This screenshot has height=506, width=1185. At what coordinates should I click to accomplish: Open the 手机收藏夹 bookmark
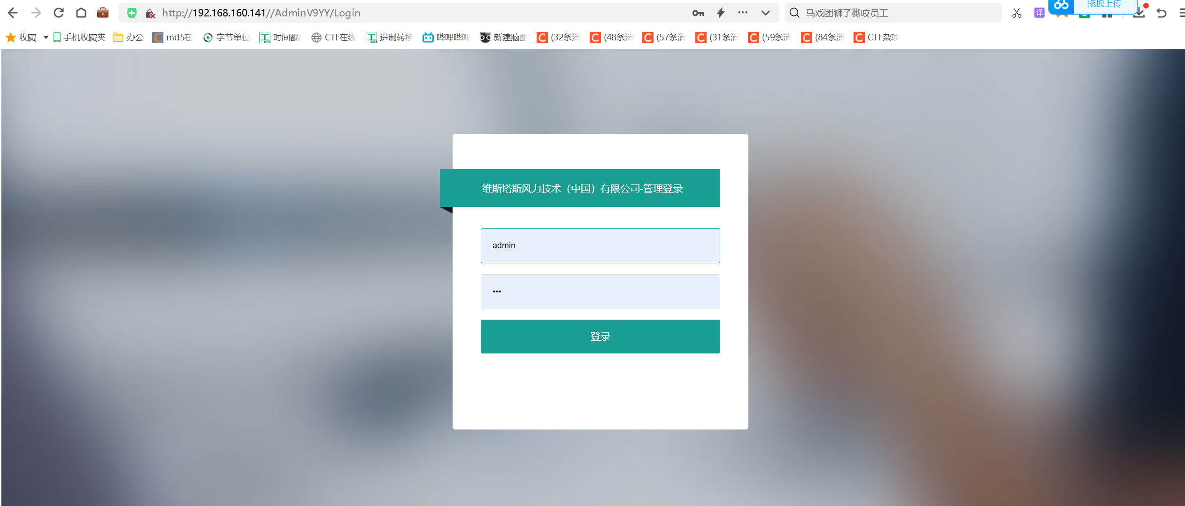pyautogui.click(x=79, y=37)
